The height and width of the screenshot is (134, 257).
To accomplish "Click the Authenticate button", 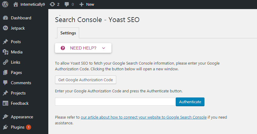I will pos(190,102).
